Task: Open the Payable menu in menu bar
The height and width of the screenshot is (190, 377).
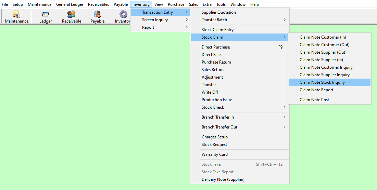Action: pyautogui.click(x=121, y=4)
